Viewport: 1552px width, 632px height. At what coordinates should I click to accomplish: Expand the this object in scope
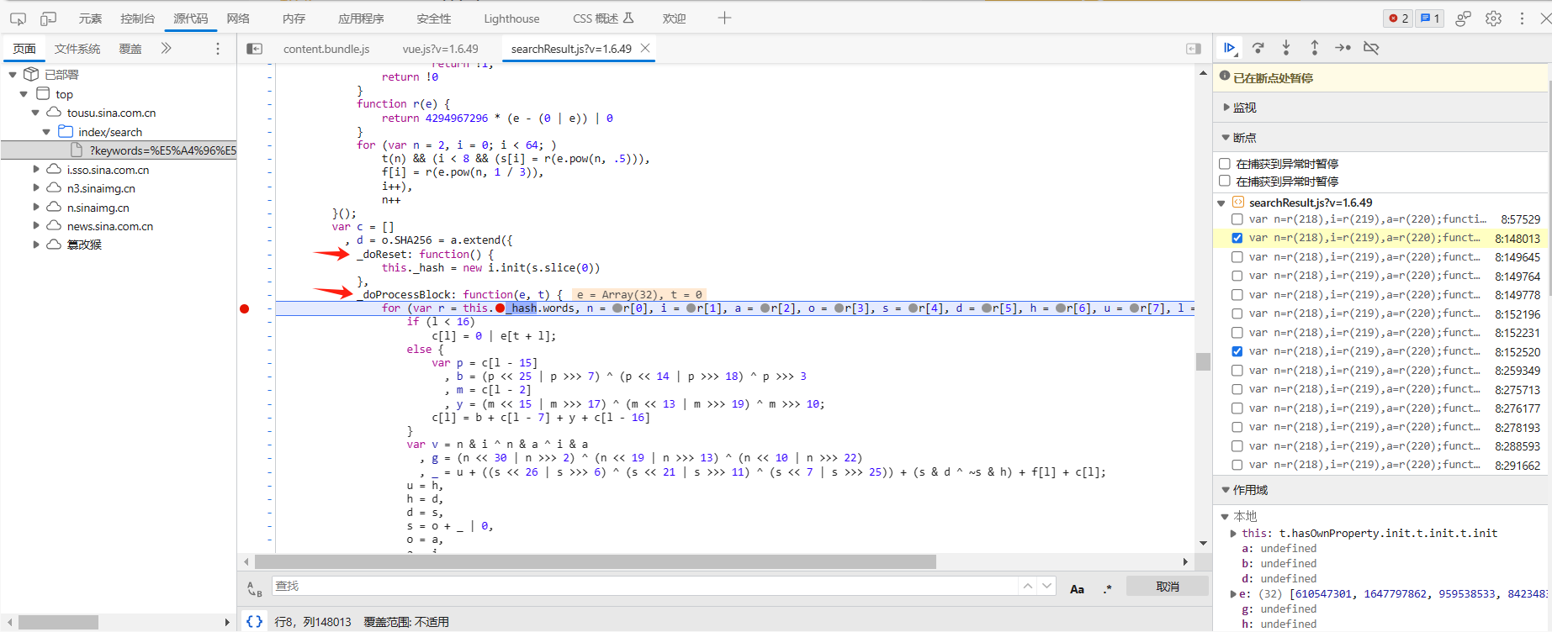(1234, 534)
